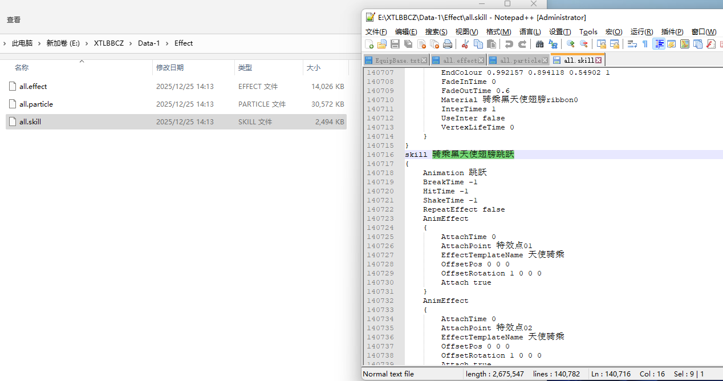Click the Save file toolbar icon
The height and width of the screenshot is (381, 723).
395,44
